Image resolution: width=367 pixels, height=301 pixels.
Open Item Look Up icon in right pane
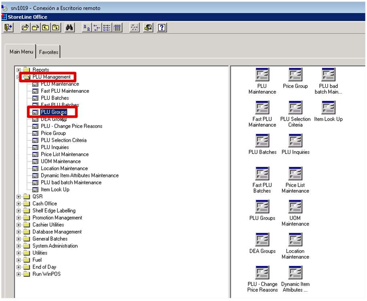(328, 108)
